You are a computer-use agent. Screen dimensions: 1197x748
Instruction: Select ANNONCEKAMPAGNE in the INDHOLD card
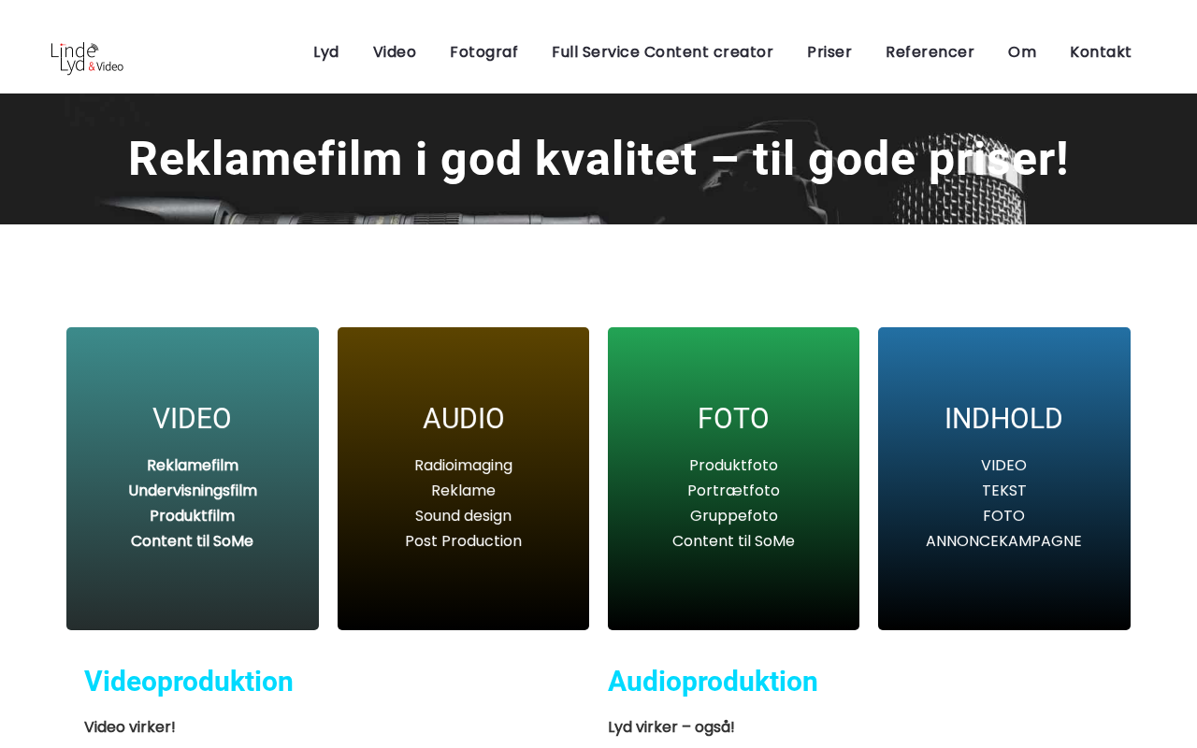1004,541
